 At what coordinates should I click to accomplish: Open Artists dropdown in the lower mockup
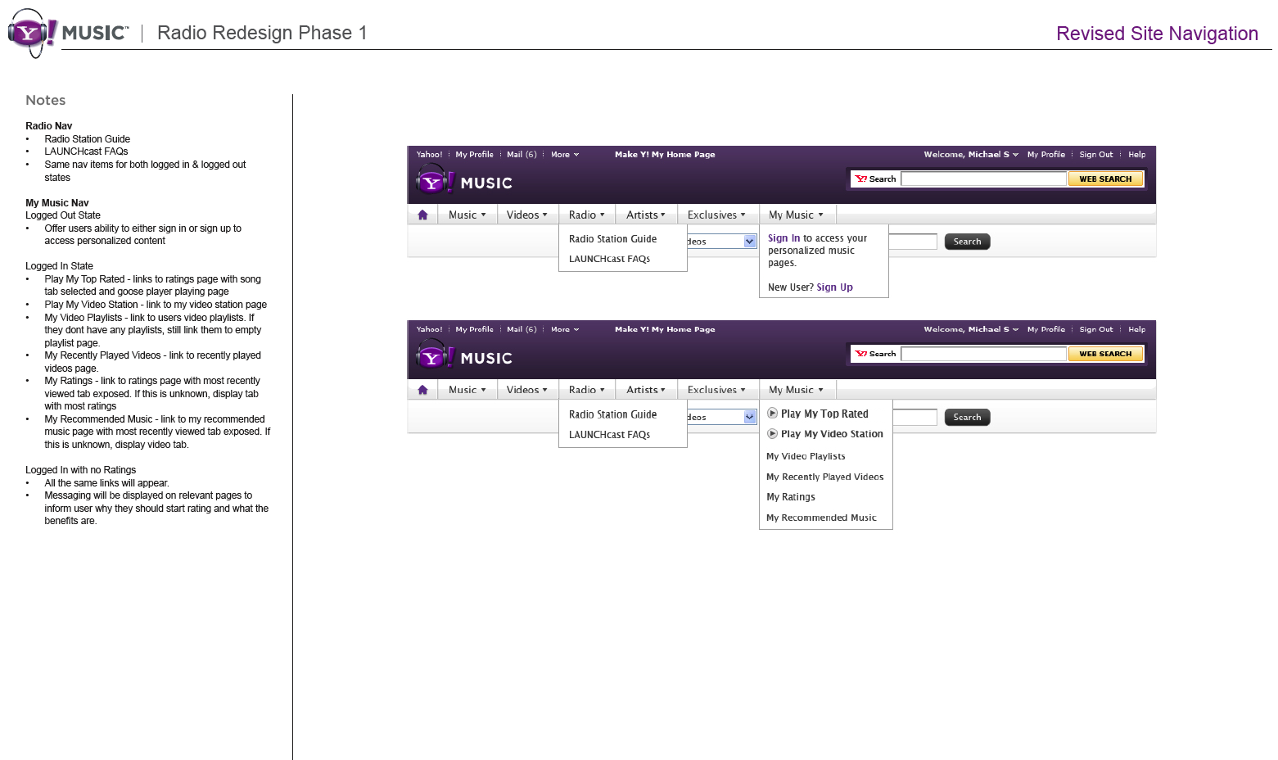coord(645,390)
